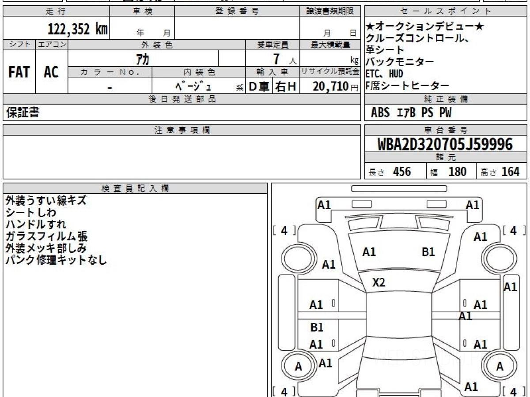Click the B1 mark between the left doors
Viewport: 530px width, 397px height.
[317, 327]
